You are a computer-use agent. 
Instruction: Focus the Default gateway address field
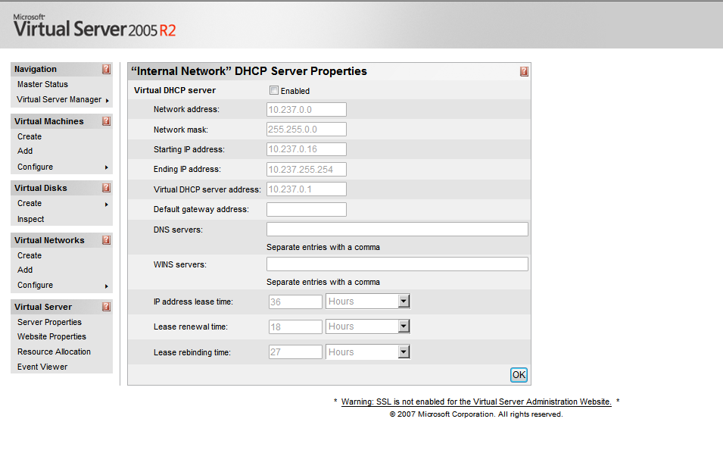(x=306, y=210)
